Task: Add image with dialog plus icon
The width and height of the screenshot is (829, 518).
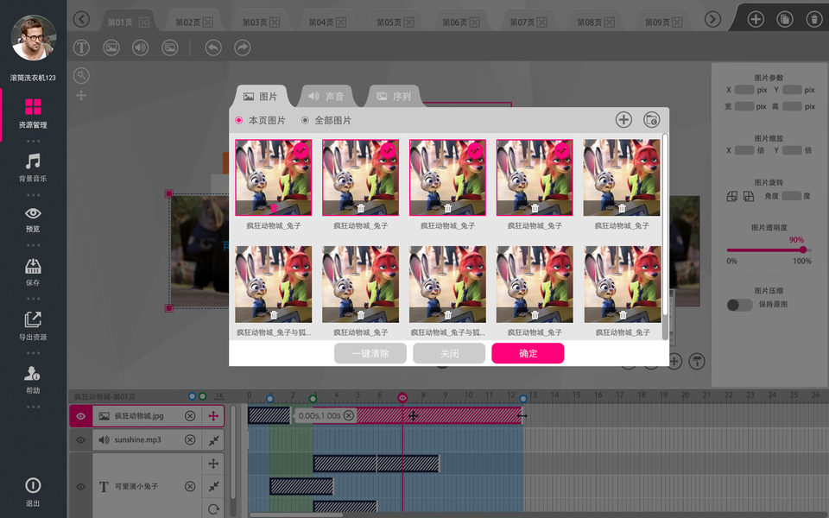Action: 623,120
